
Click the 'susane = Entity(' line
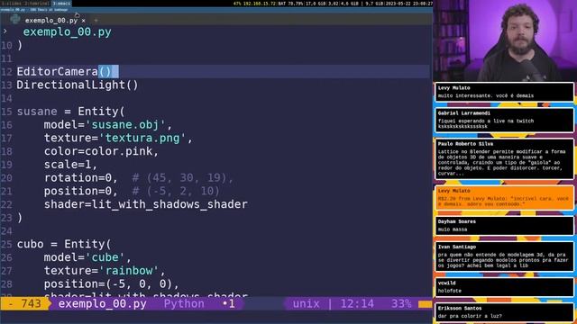[x=70, y=112]
